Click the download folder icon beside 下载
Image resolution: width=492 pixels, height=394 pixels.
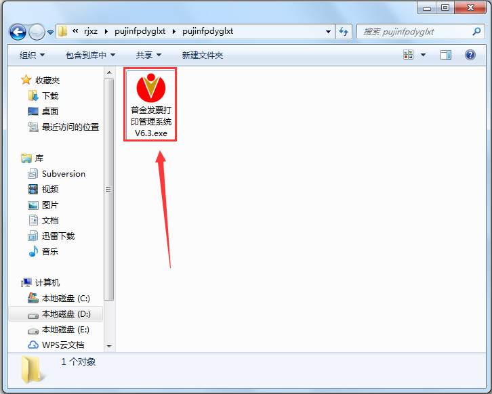(x=33, y=95)
